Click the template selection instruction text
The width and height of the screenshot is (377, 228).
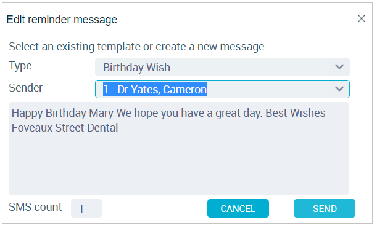(x=136, y=47)
